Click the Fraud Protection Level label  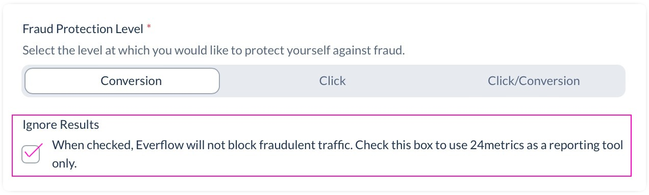coord(83,29)
